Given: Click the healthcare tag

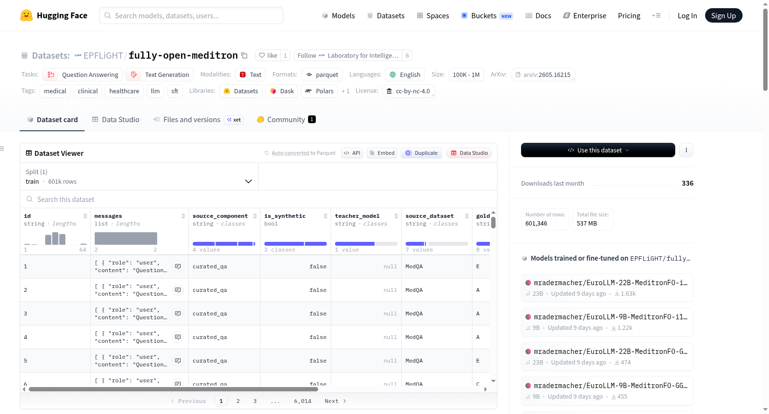Looking at the screenshot, I should pyautogui.click(x=124, y=91).
